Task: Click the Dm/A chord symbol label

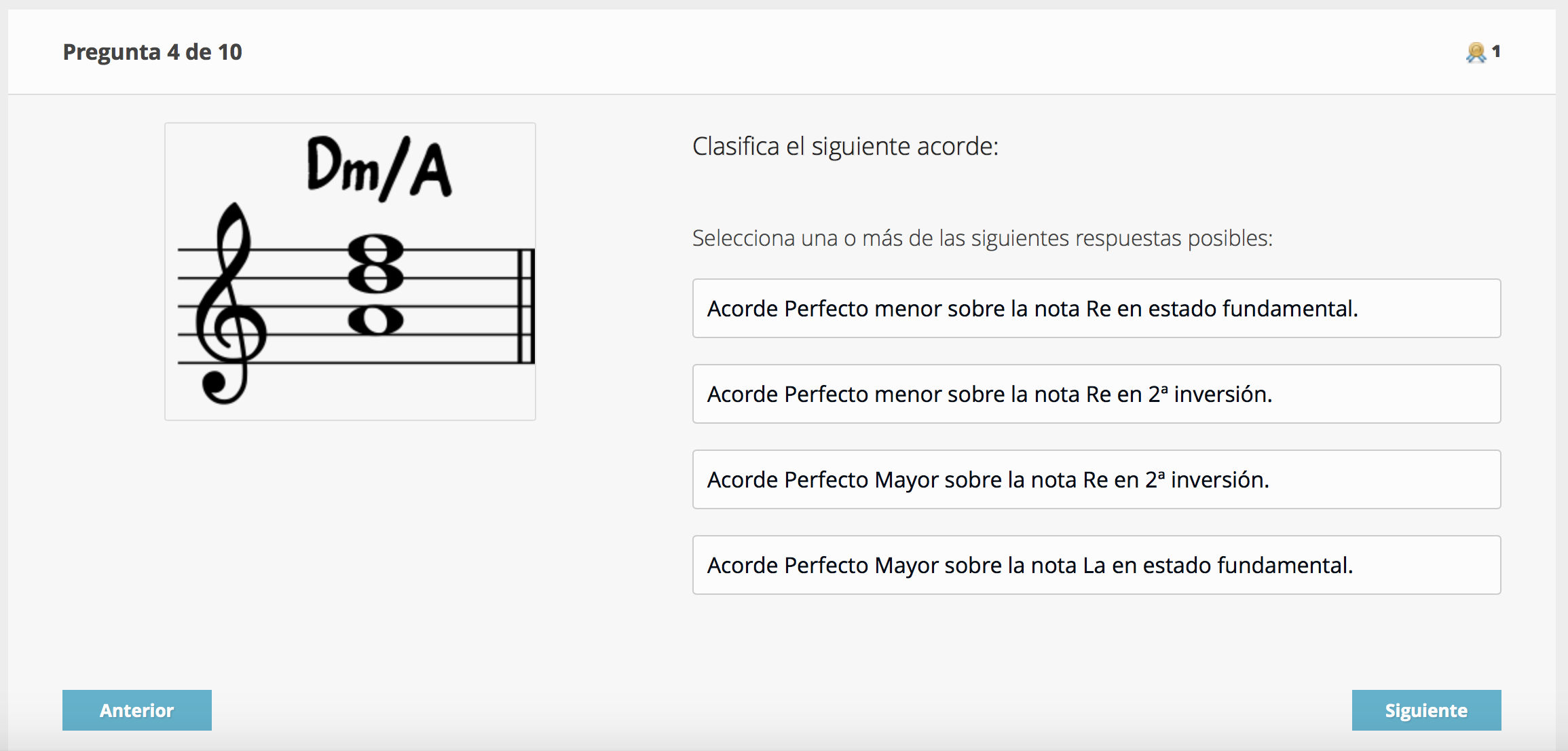Action: click(378, 168)
